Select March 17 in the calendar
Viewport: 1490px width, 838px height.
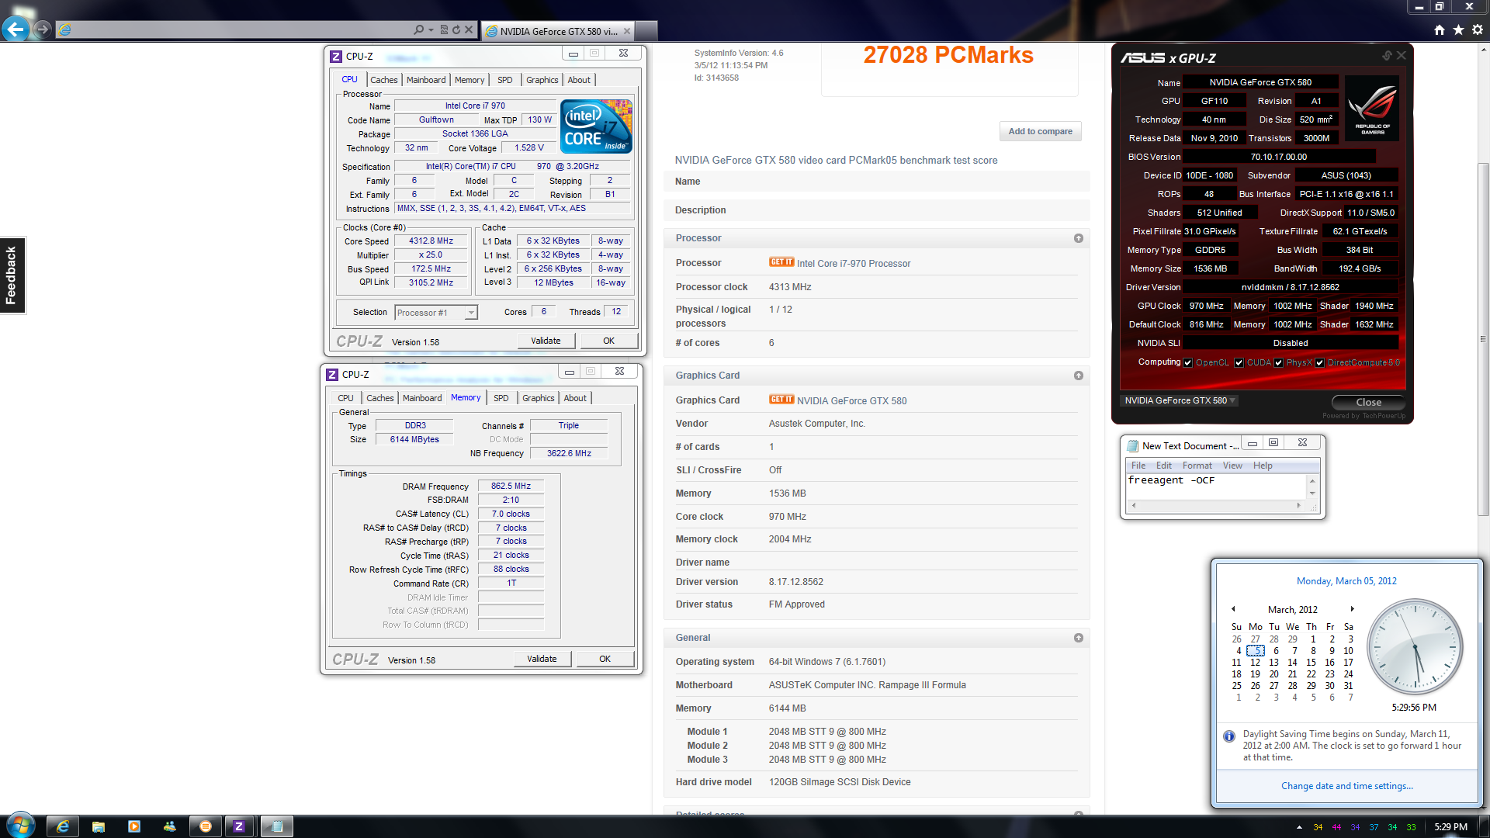[x=1348, y=663]
